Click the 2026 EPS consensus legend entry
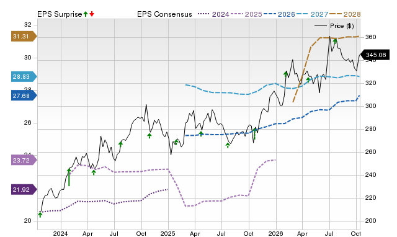The image size is (397, 237). point(279,14)
